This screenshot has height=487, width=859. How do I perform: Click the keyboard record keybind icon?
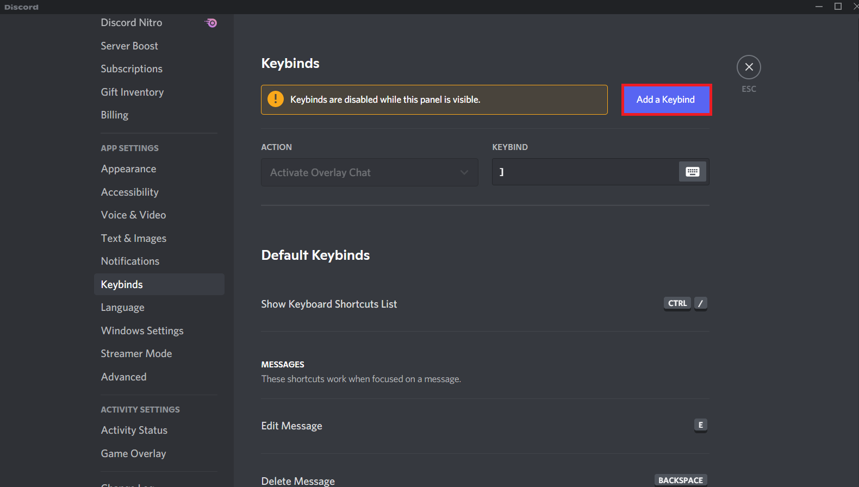pos(692,172)
